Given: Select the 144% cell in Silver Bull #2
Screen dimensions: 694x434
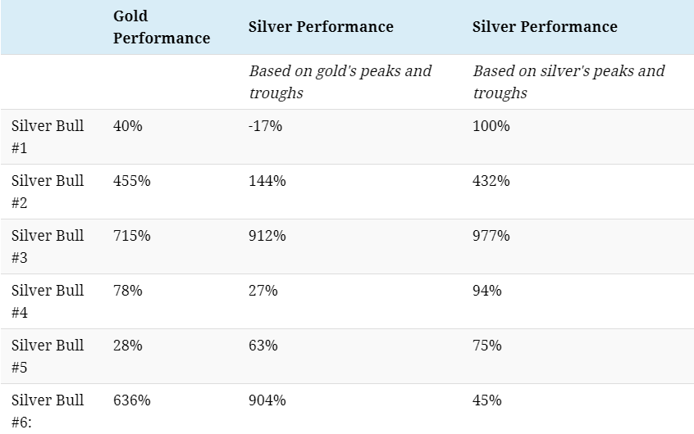Looking at the screenshot, I should tap(267, 181).
